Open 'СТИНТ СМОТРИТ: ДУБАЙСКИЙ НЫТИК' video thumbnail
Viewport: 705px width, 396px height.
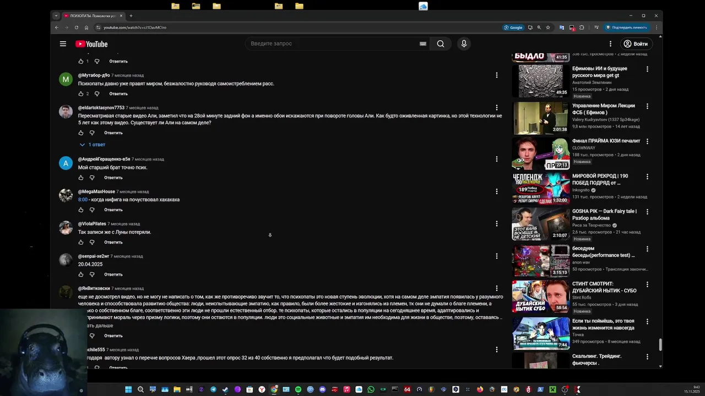coord(540,296)
